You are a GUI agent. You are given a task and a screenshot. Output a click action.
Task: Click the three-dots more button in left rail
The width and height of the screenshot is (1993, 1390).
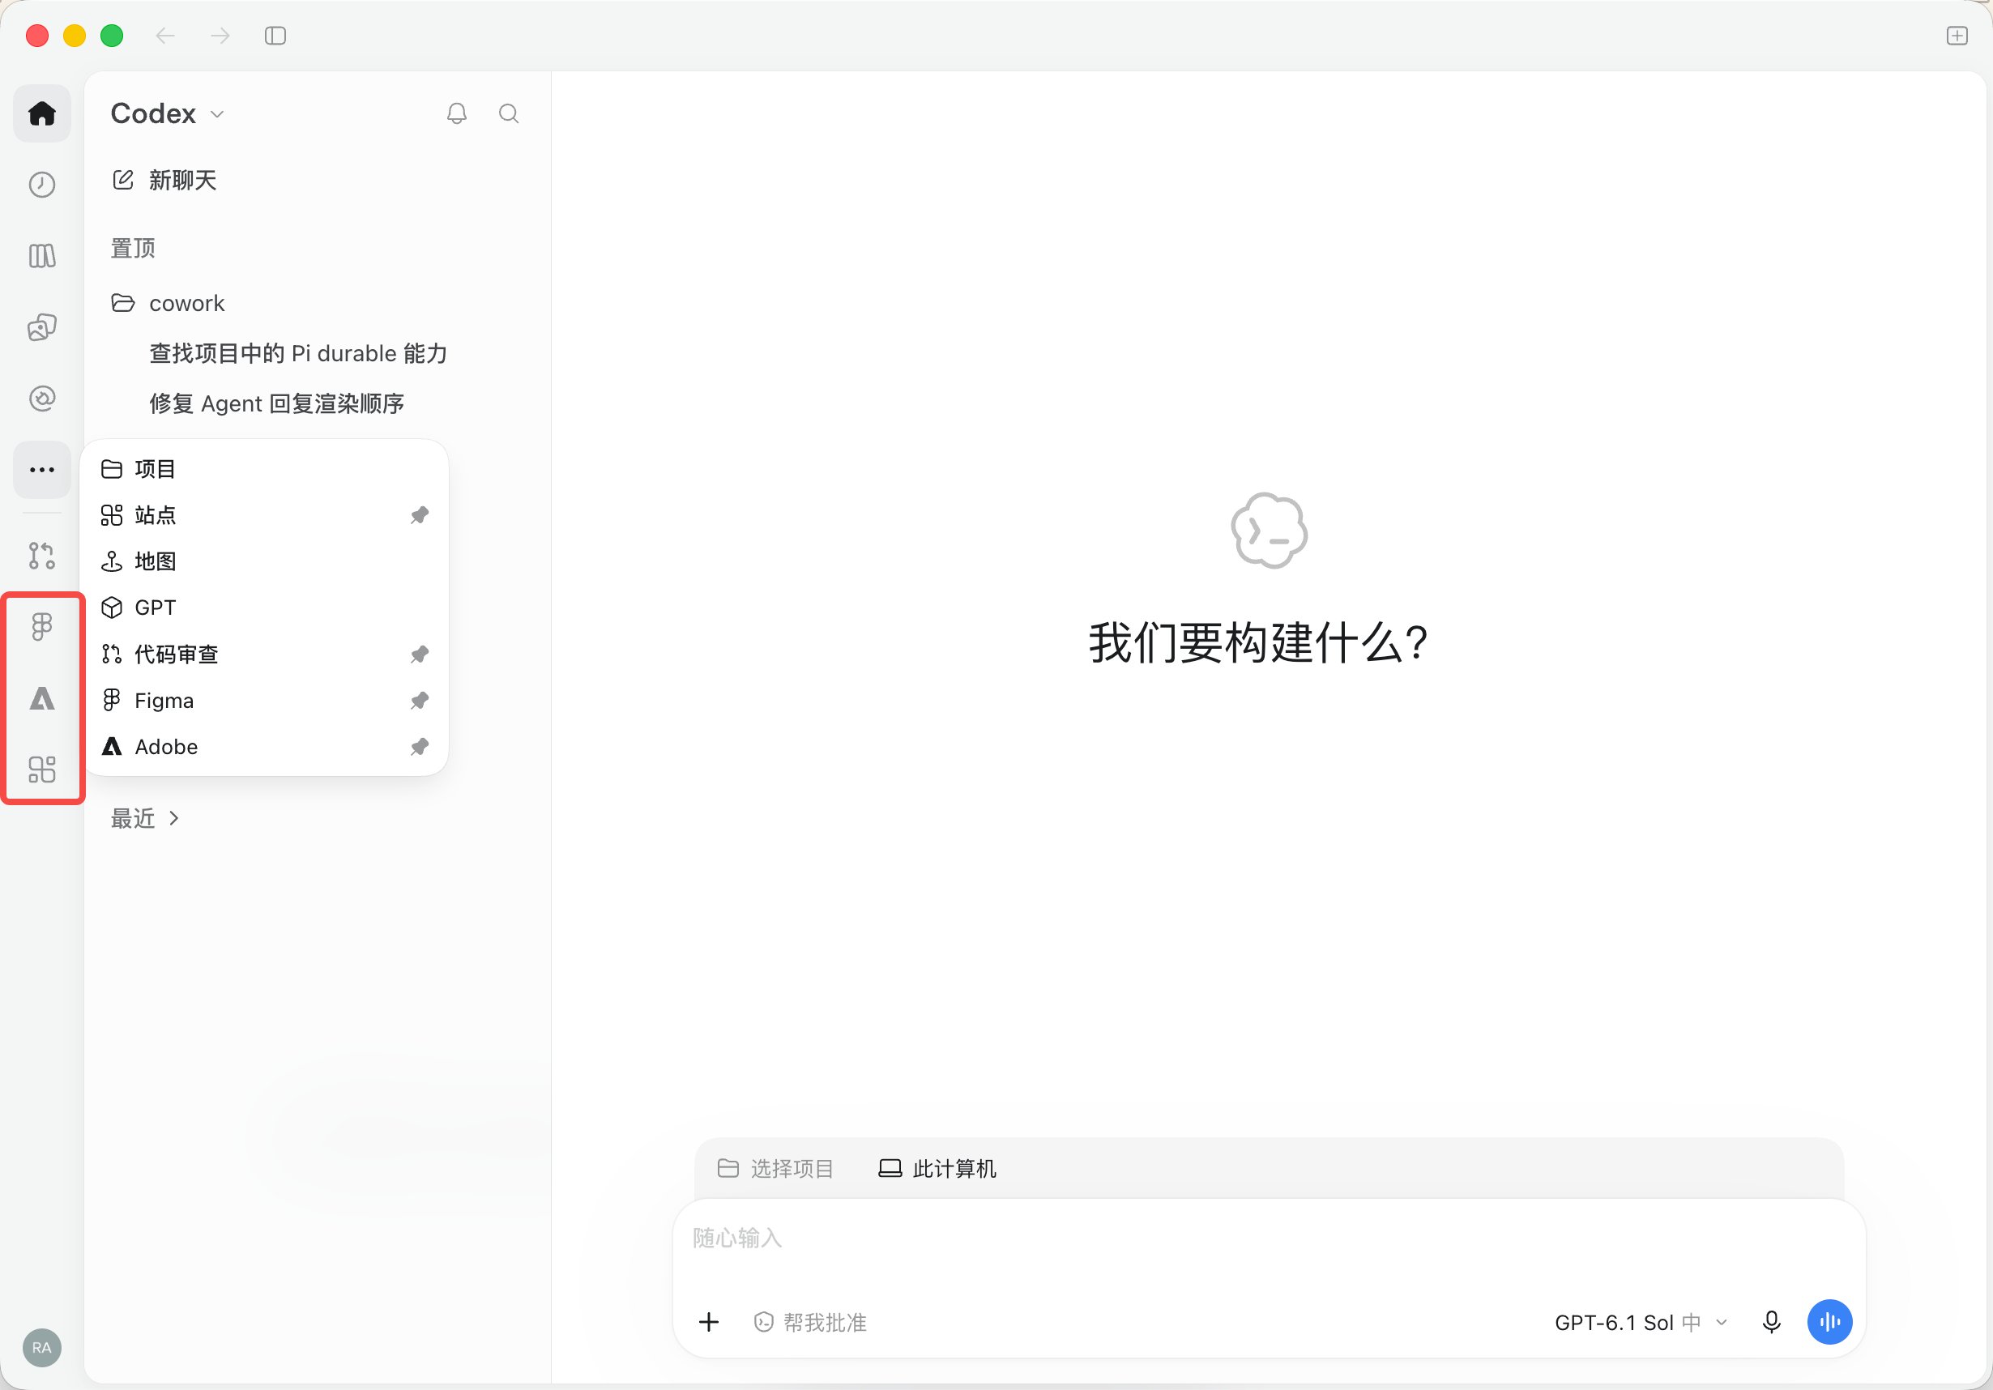pos(41,469)
